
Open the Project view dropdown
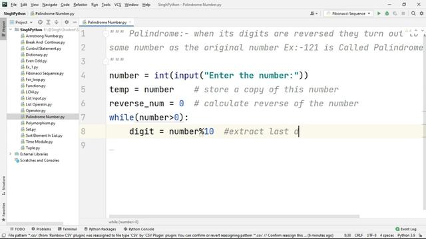pos(21,22)
